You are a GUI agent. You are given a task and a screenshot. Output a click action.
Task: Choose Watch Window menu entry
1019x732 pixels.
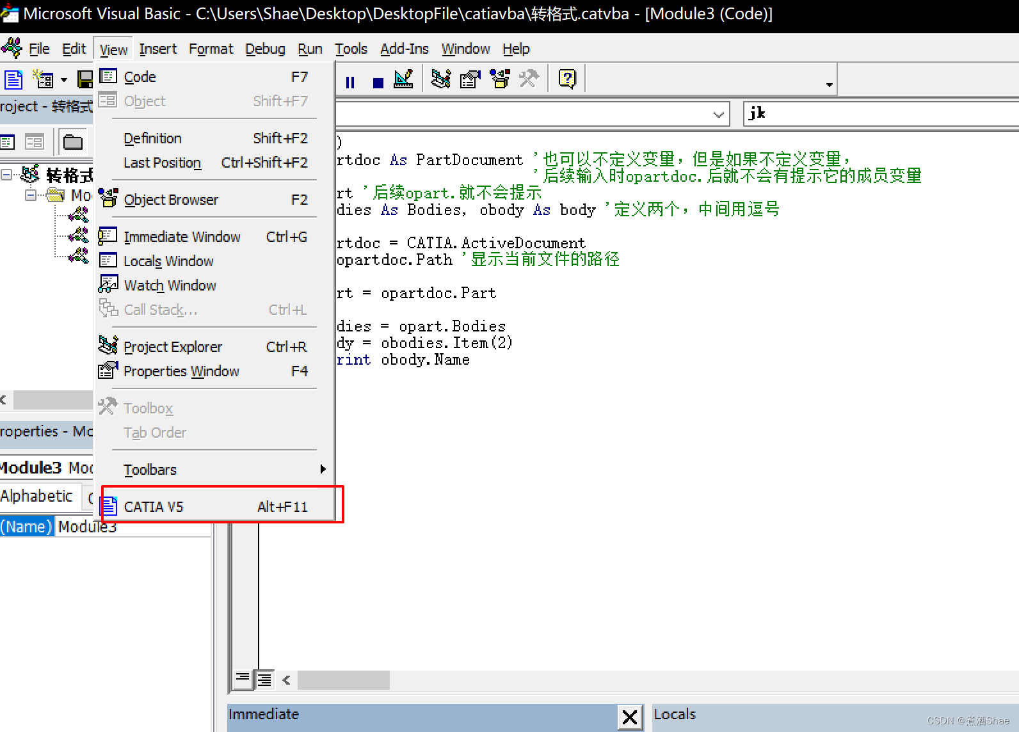(x=216, y=285)
